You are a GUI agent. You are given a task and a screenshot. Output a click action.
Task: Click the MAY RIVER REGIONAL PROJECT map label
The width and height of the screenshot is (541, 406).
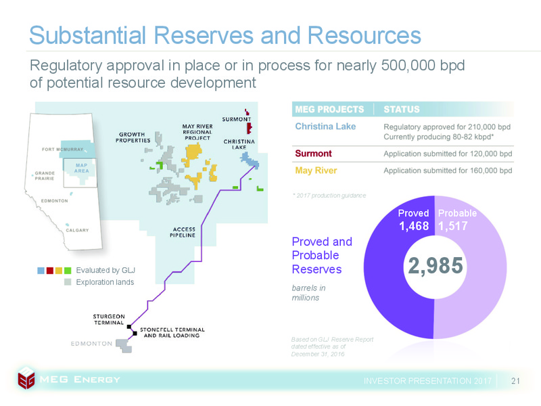tap(197, 132)
